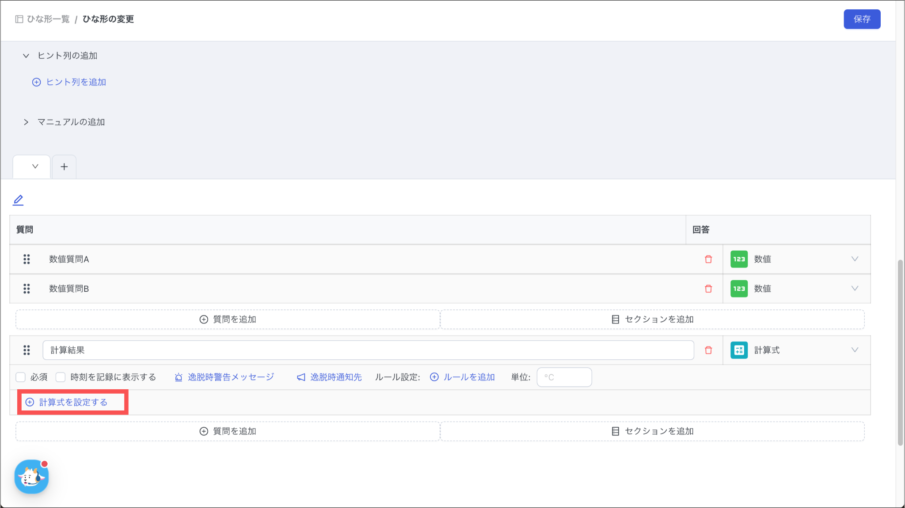The height and width of the screenshot is (508, 905).
Task: Open the first tab's chevron menu
Action: point(35,166)
